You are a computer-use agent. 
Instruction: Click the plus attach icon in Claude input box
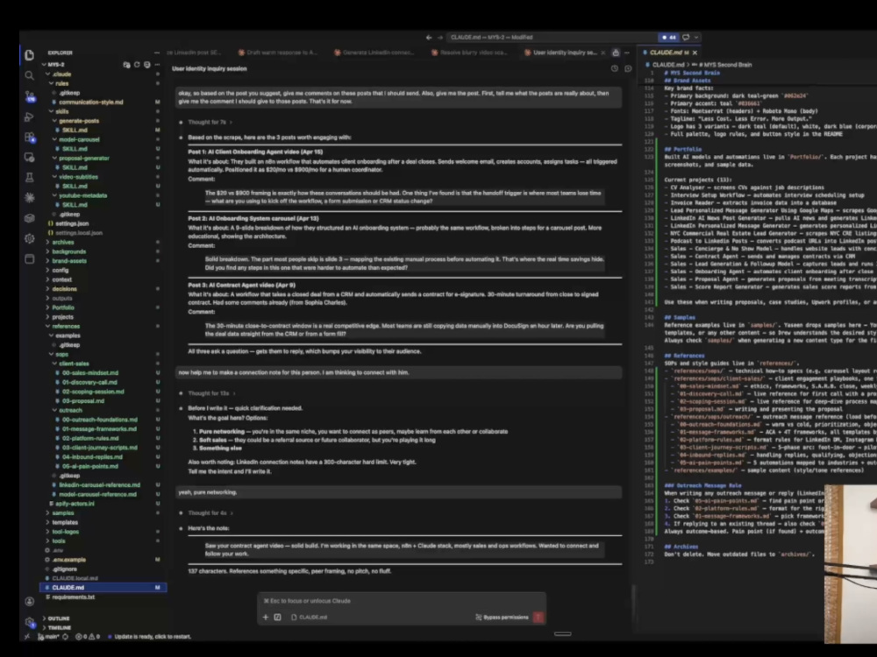click(266, 618)
